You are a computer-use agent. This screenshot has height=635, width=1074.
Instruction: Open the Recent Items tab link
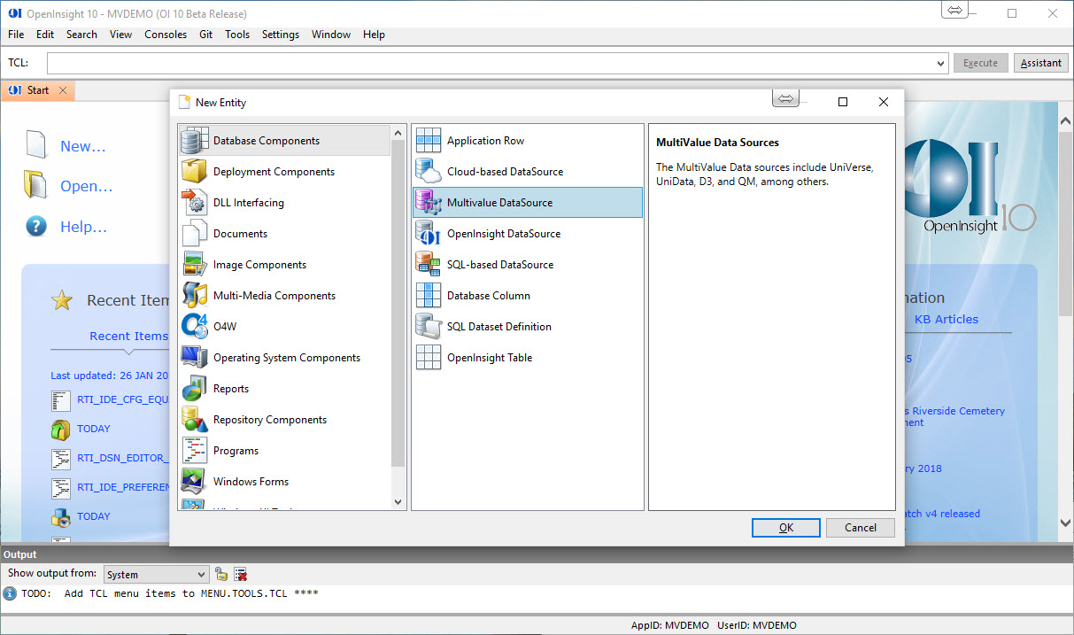(128, 337)
